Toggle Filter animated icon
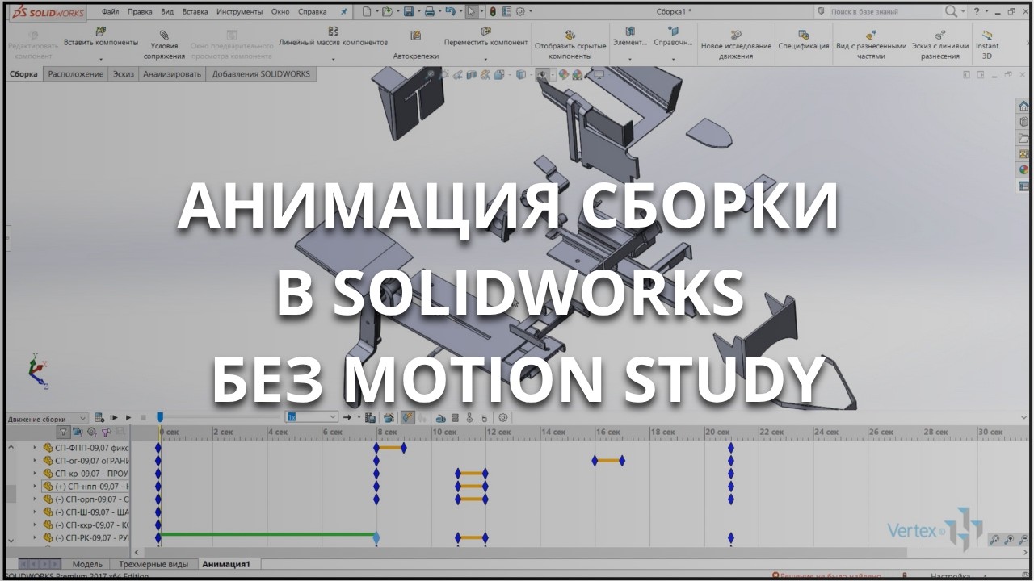This screenshot has width=1034, height=581. click(78, 432)
